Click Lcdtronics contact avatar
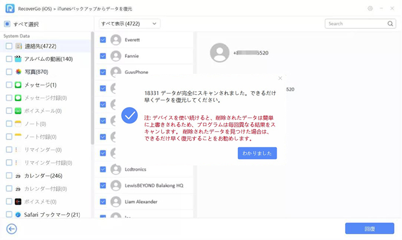 tap(116, 169)
